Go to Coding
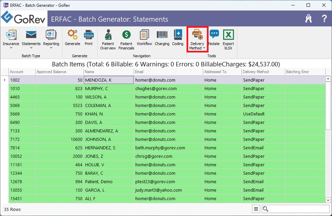This screenshot has width=332, height=216. [178, 37]
